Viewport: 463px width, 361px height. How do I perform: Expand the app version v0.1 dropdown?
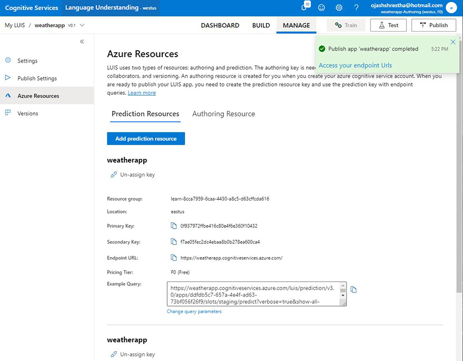point(82,25)
